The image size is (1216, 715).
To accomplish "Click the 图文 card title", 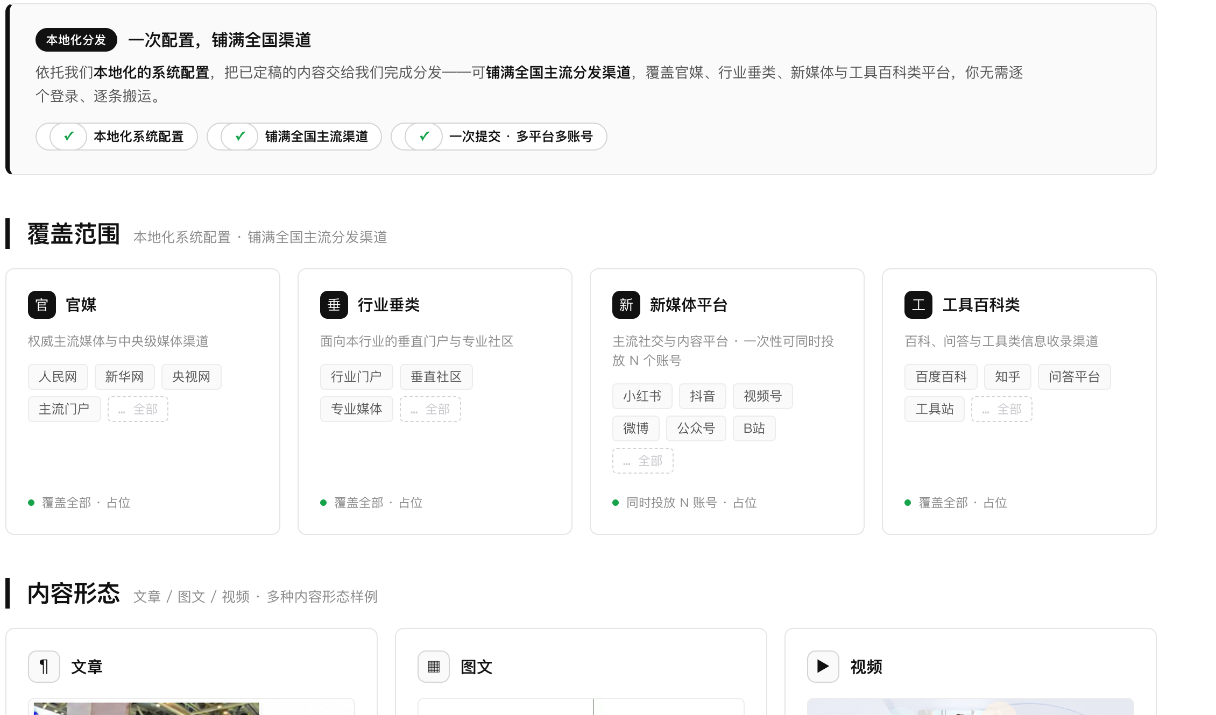I will click(476, 667).
